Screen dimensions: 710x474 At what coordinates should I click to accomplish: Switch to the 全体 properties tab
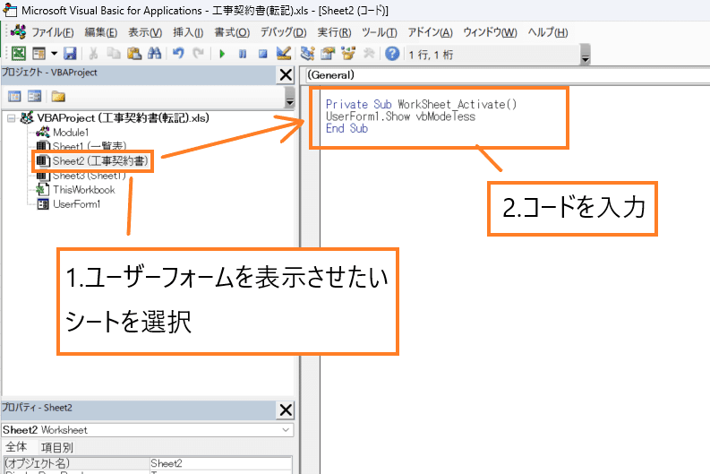click(16, 447)
